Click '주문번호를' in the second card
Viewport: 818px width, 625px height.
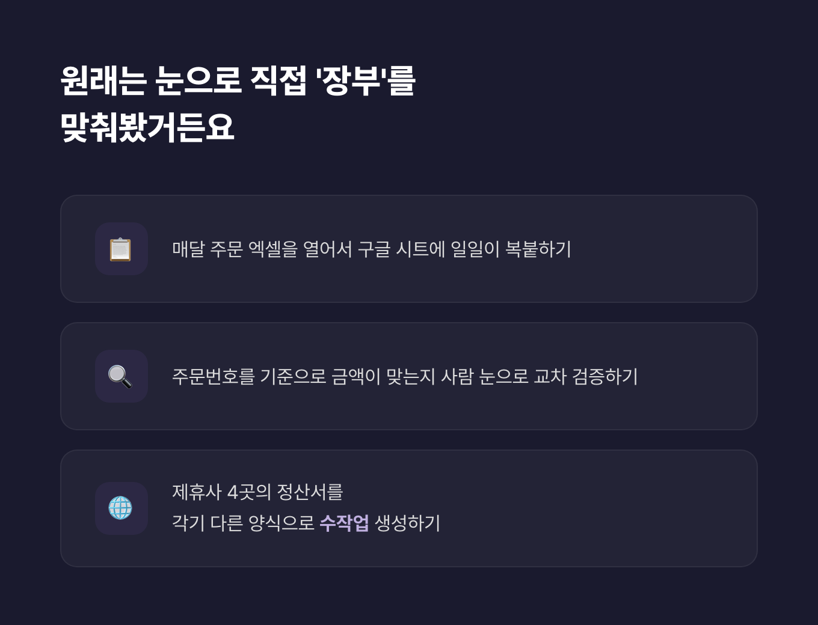click(214, 376)
